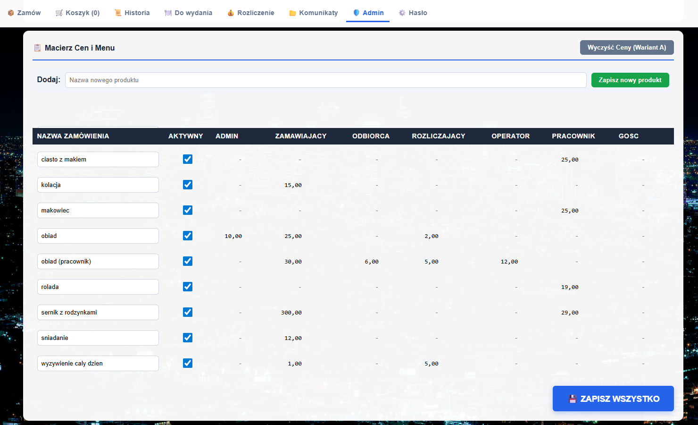
Task: Edit the obiad (pracownik) name field
Action: click(x=98, y=261)
